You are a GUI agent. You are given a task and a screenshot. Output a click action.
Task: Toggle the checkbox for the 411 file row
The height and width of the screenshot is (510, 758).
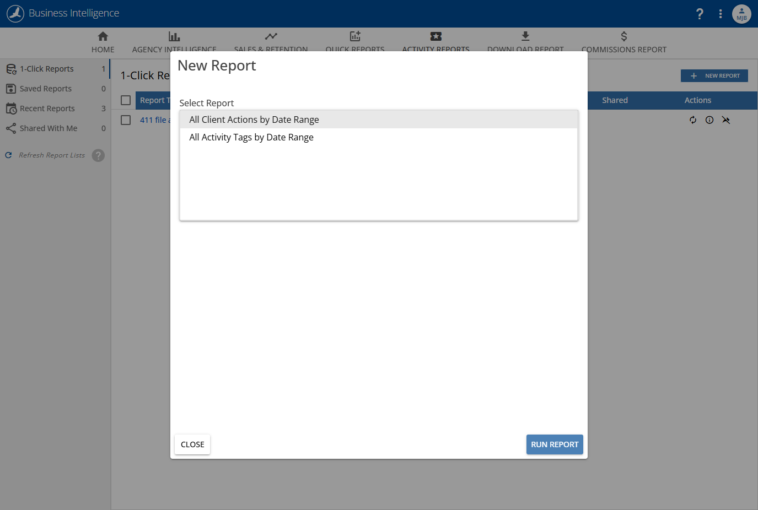point(126,120)
